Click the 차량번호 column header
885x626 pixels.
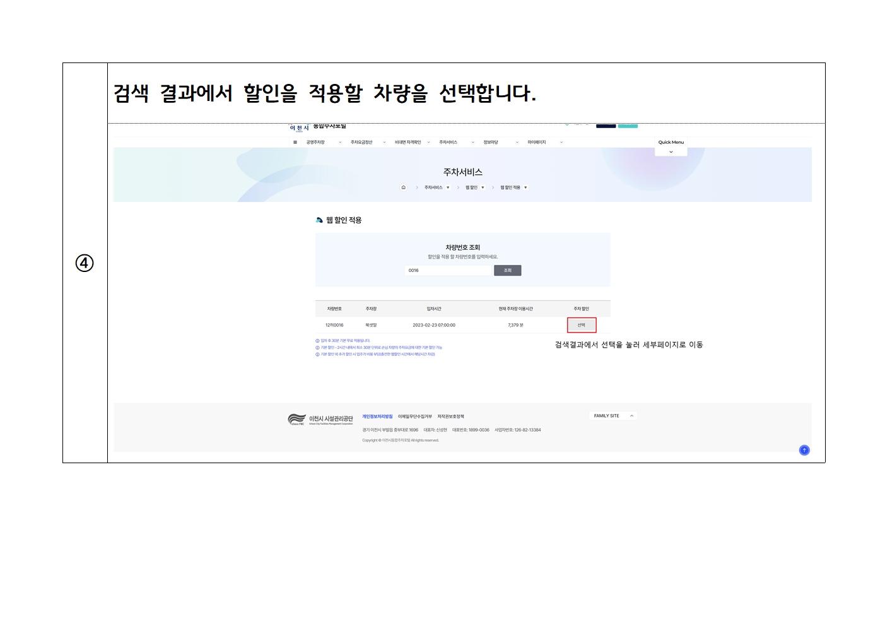click(x=334, y=309)
